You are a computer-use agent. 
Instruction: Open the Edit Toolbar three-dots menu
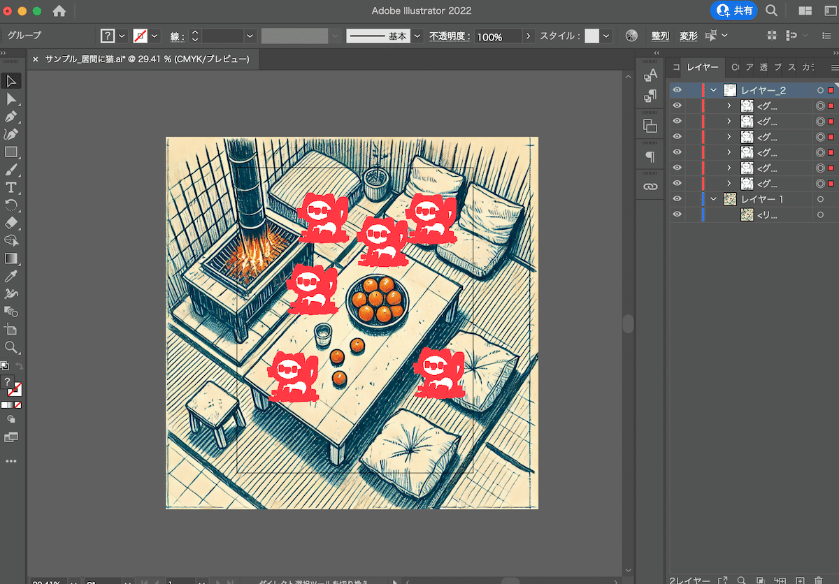tap(11, 461)
